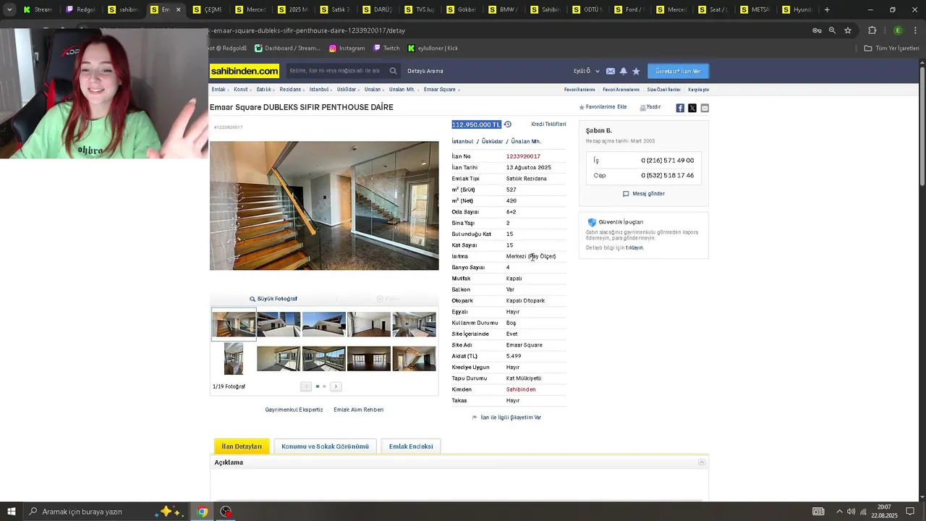Open notification center icon in taskbar

tap(910, 512)
